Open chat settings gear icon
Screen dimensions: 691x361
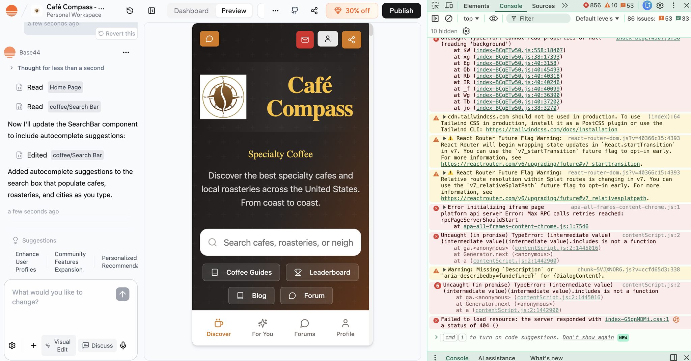pyautogui.click(x=12, y=345)
